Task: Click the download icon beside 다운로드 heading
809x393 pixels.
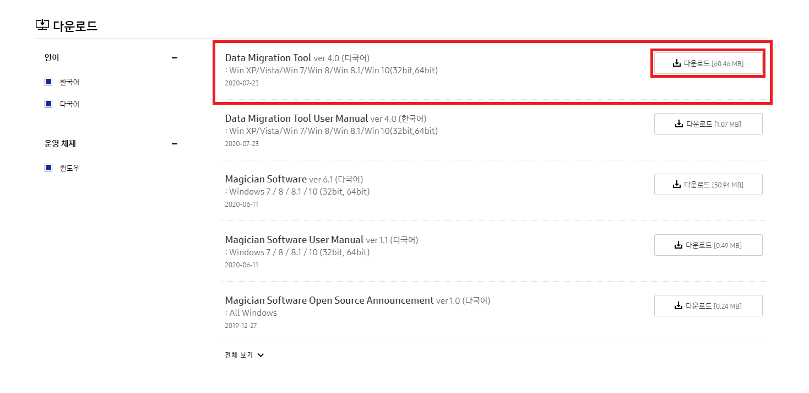Action: (x=42, y=25)
